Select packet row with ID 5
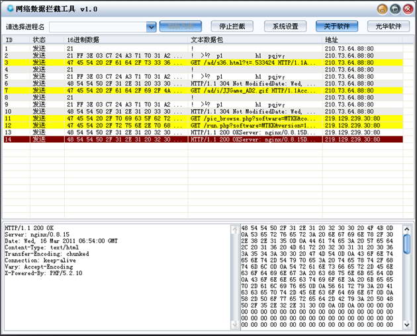Image resolution: width=417 pixels, height=336 pixels. 203,77
